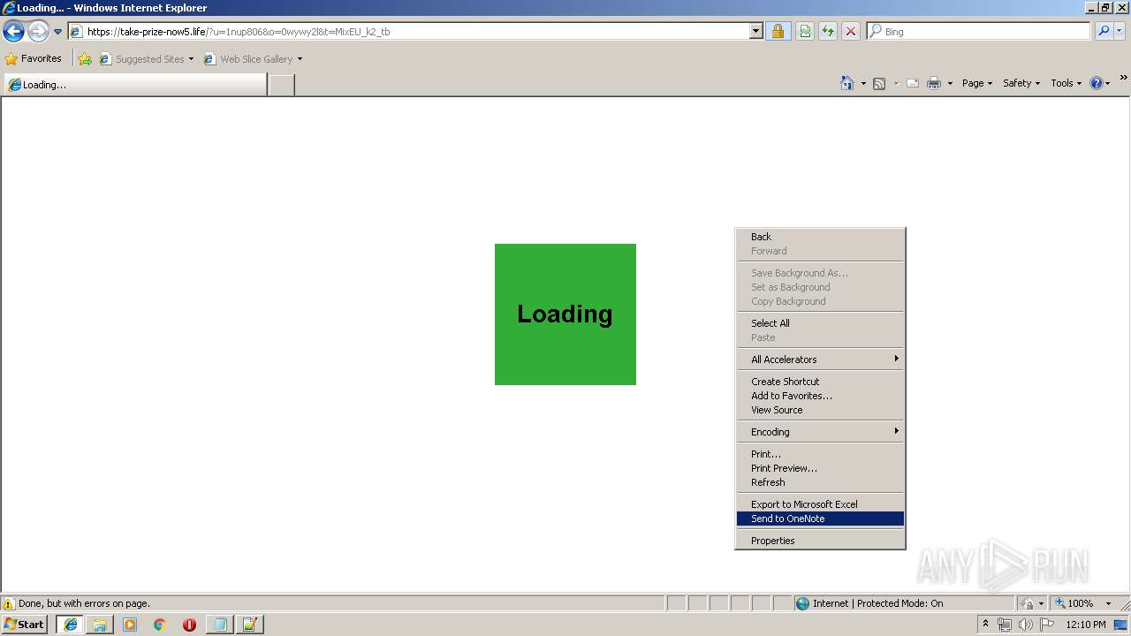Open the recent pages dropdown arrow
Screen dimensions: 1131x636
click(x=58, y=32)
